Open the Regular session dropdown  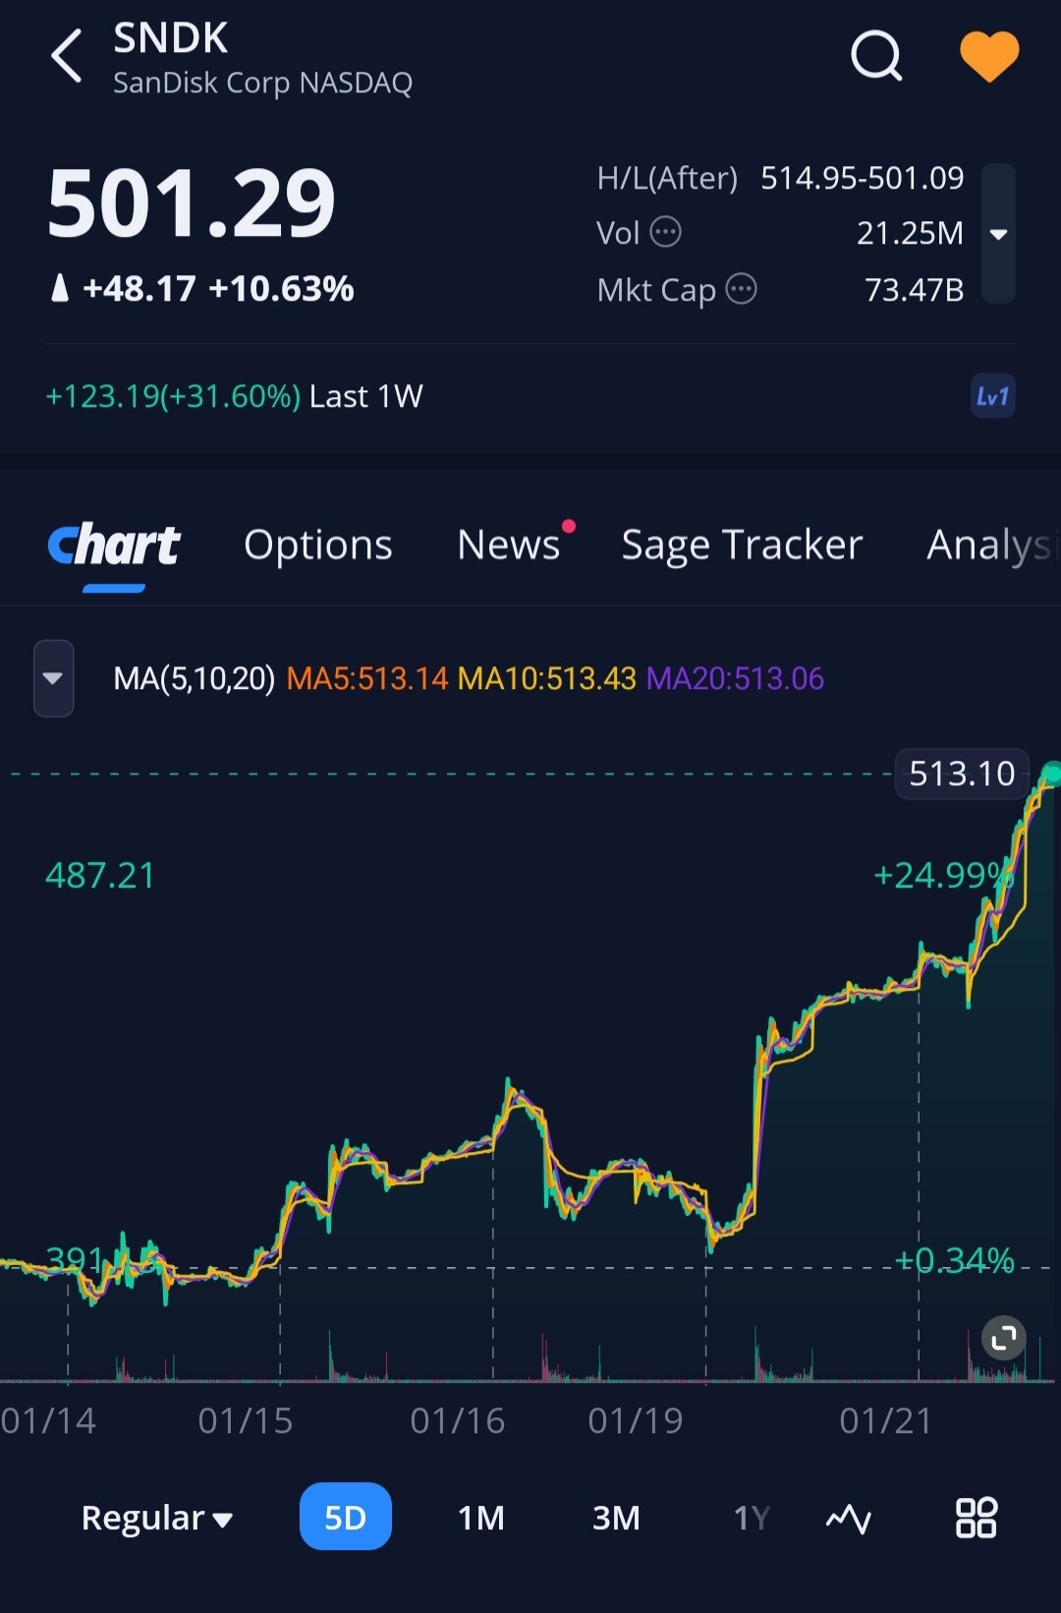[x=157, y=1519]
